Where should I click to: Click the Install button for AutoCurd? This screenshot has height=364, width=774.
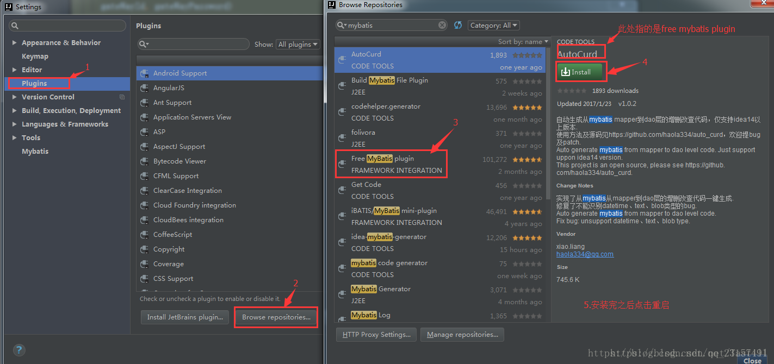[579, 72]
